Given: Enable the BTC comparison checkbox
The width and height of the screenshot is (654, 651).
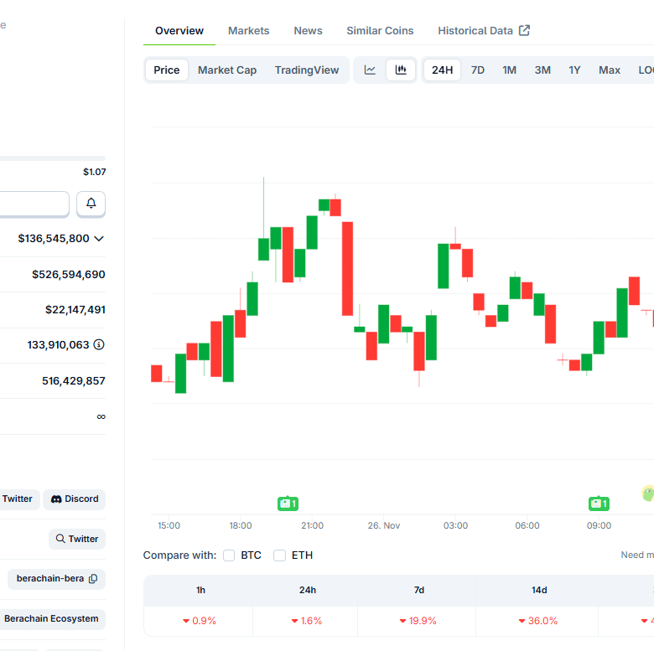Looking at the screenshot, I should click(x=229, y=555).
